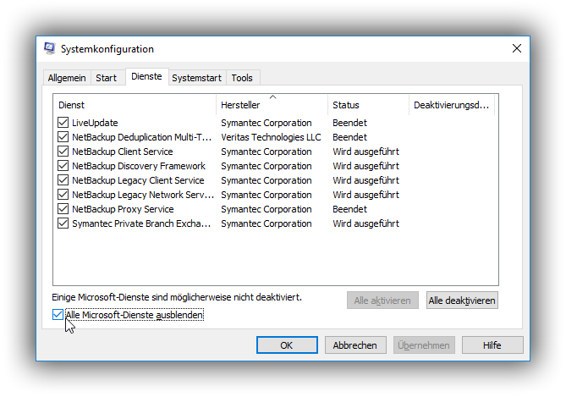The height and width of the screenshot is (397, 566).
Task: Click Beendet status of NetBackup Deduplication
Action: pyautogui.click(x=349, y=137)
